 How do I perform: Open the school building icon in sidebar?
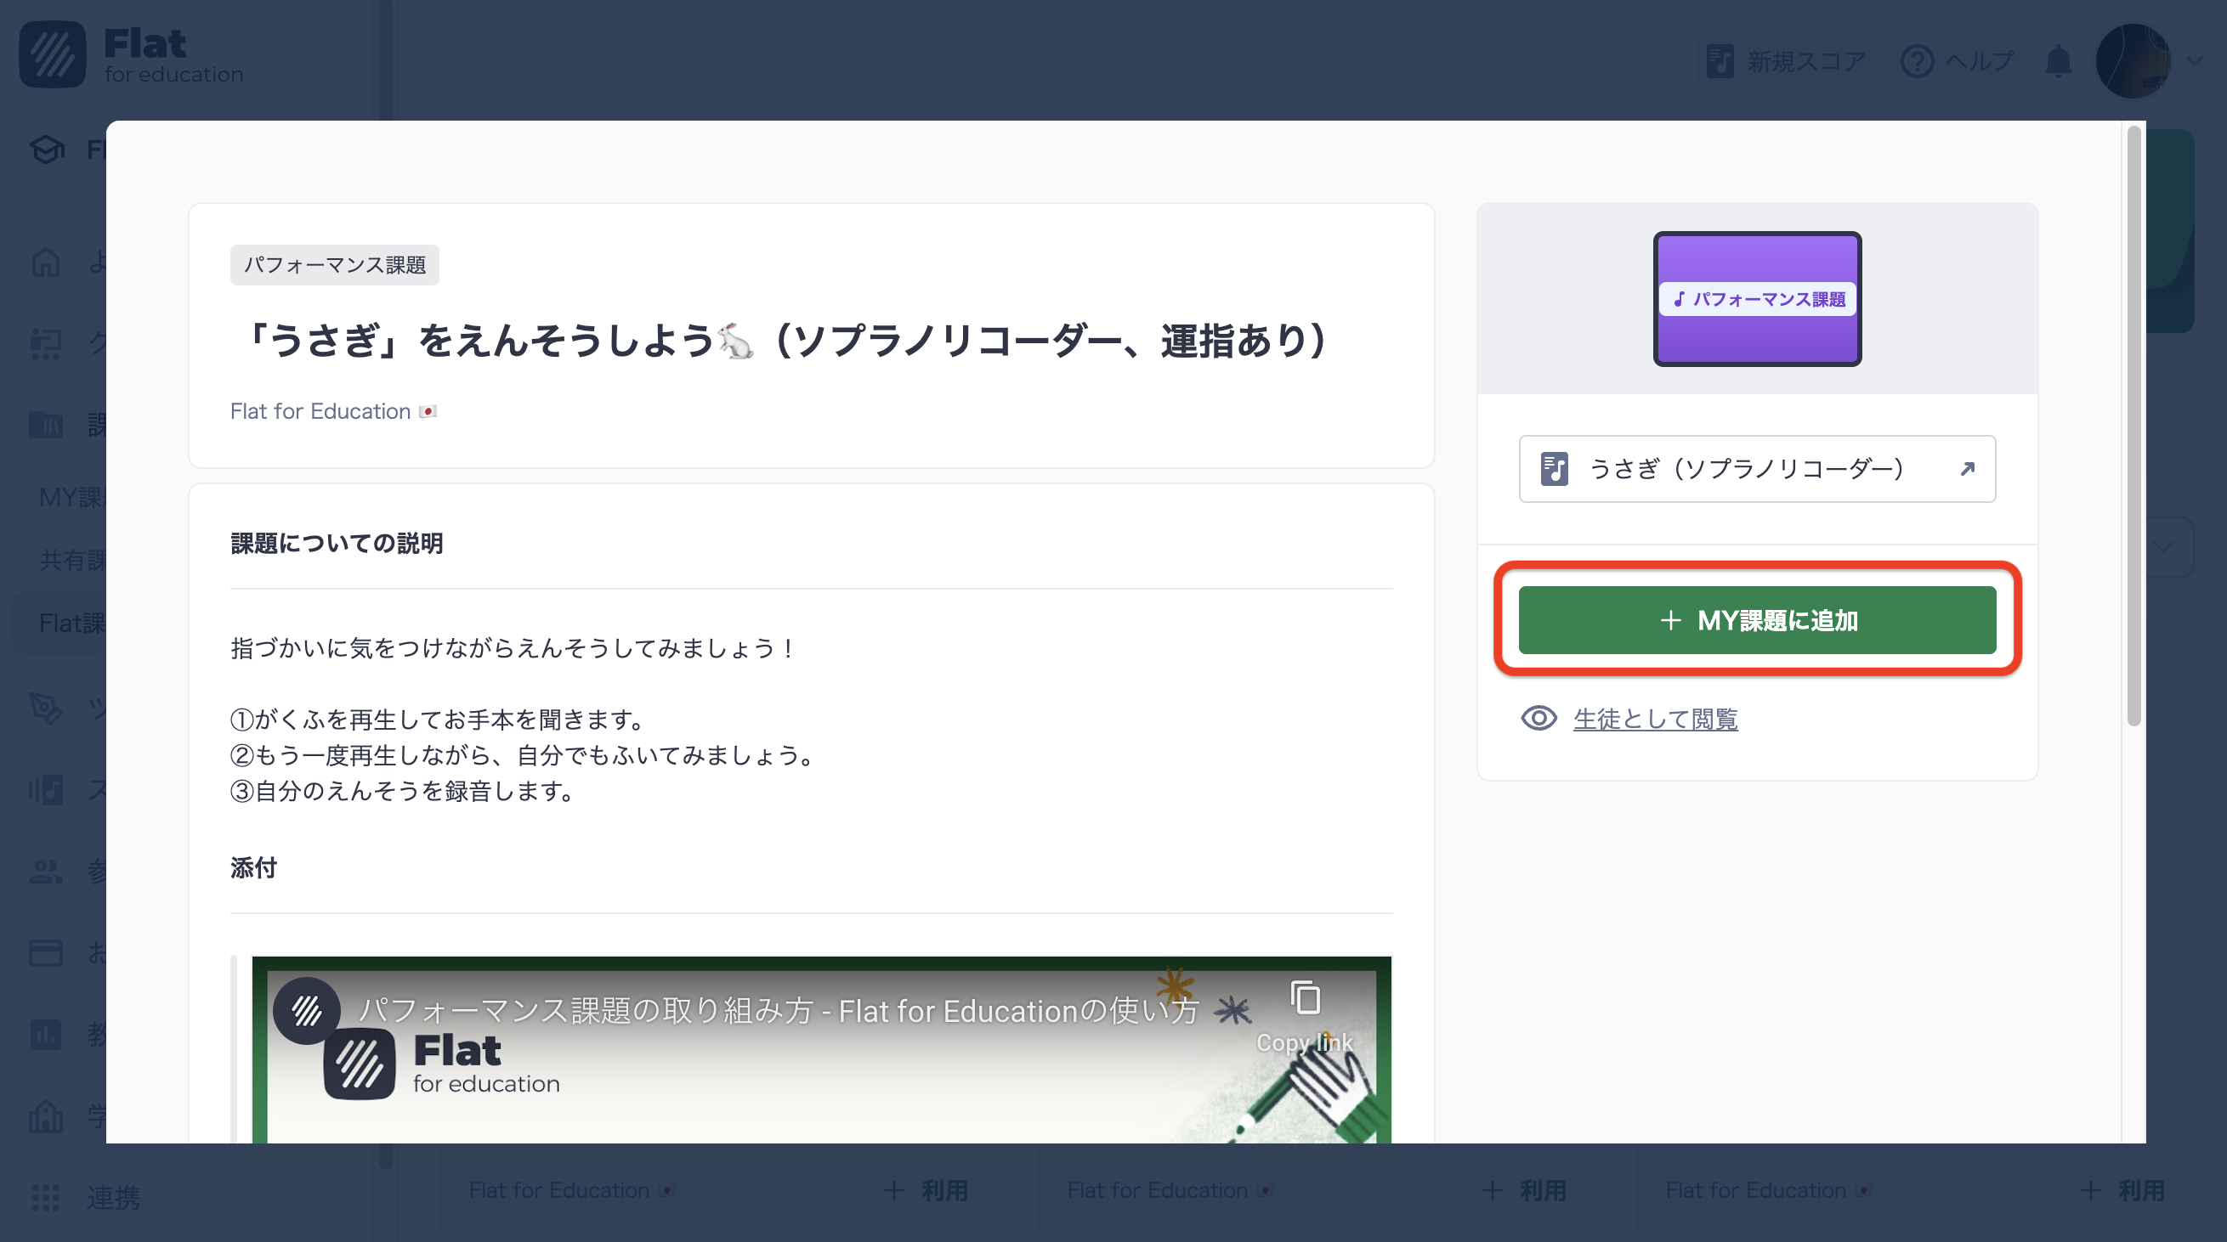tap(46, 1115)
